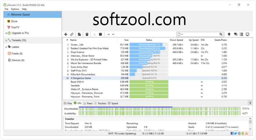This screenshot has height=140, width=256.
Task: Expand the Torrents (15) tree node
Action: click(6, 40)
